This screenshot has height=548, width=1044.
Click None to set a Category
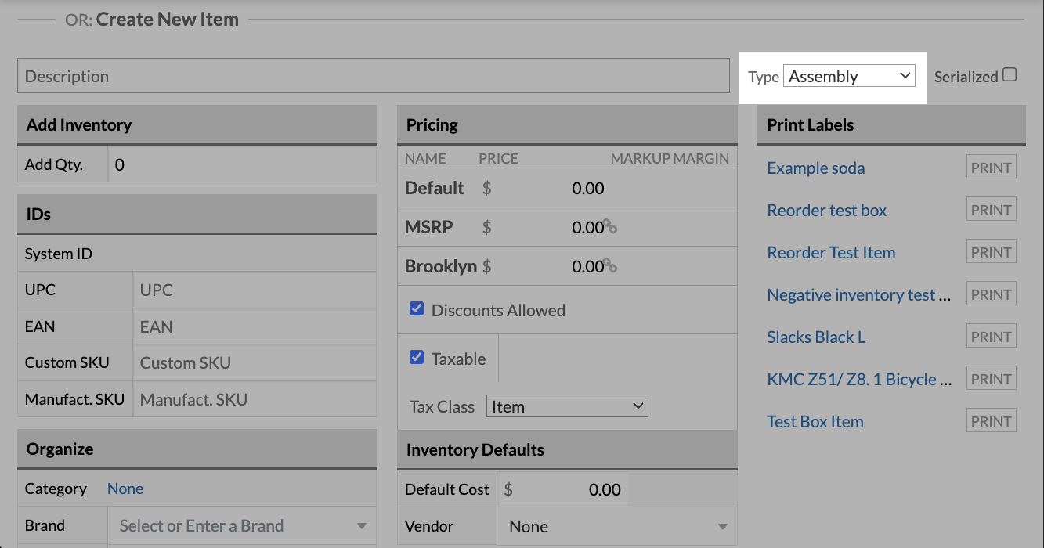(x=125, y=489)
